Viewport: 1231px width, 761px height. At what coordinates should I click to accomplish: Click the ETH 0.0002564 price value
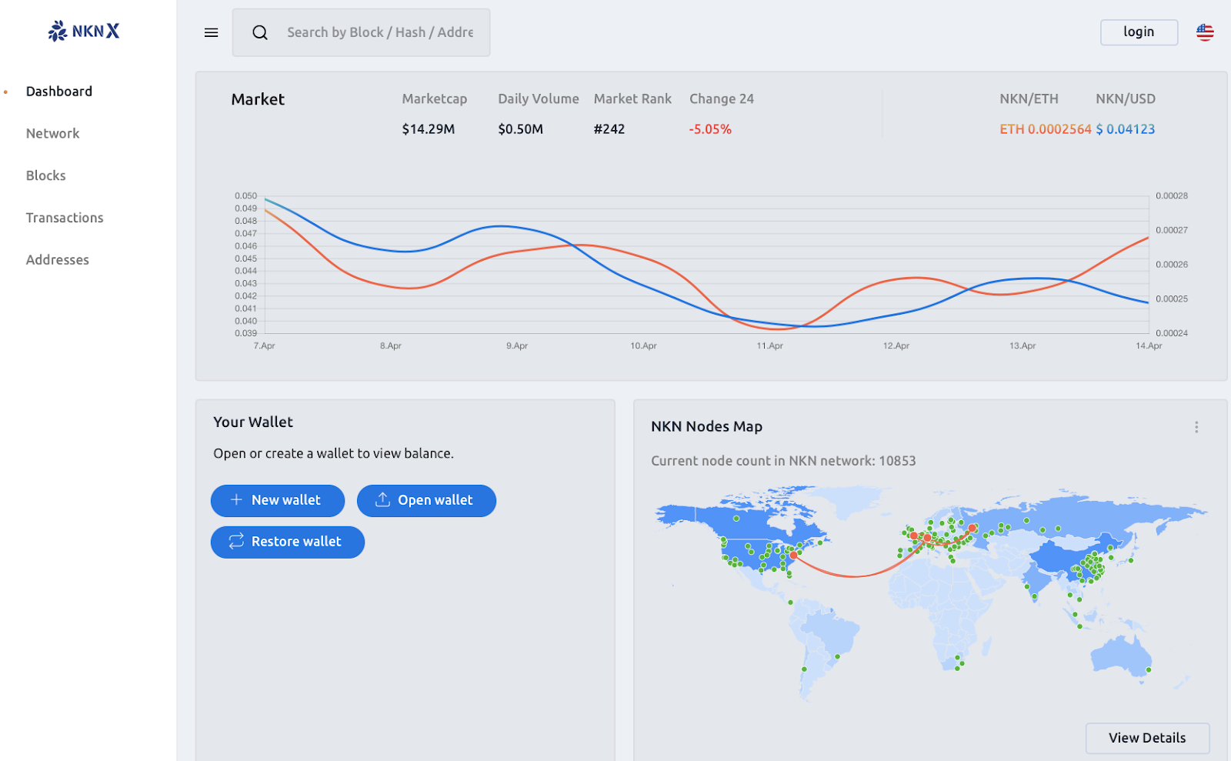(x=1045, y=129)
